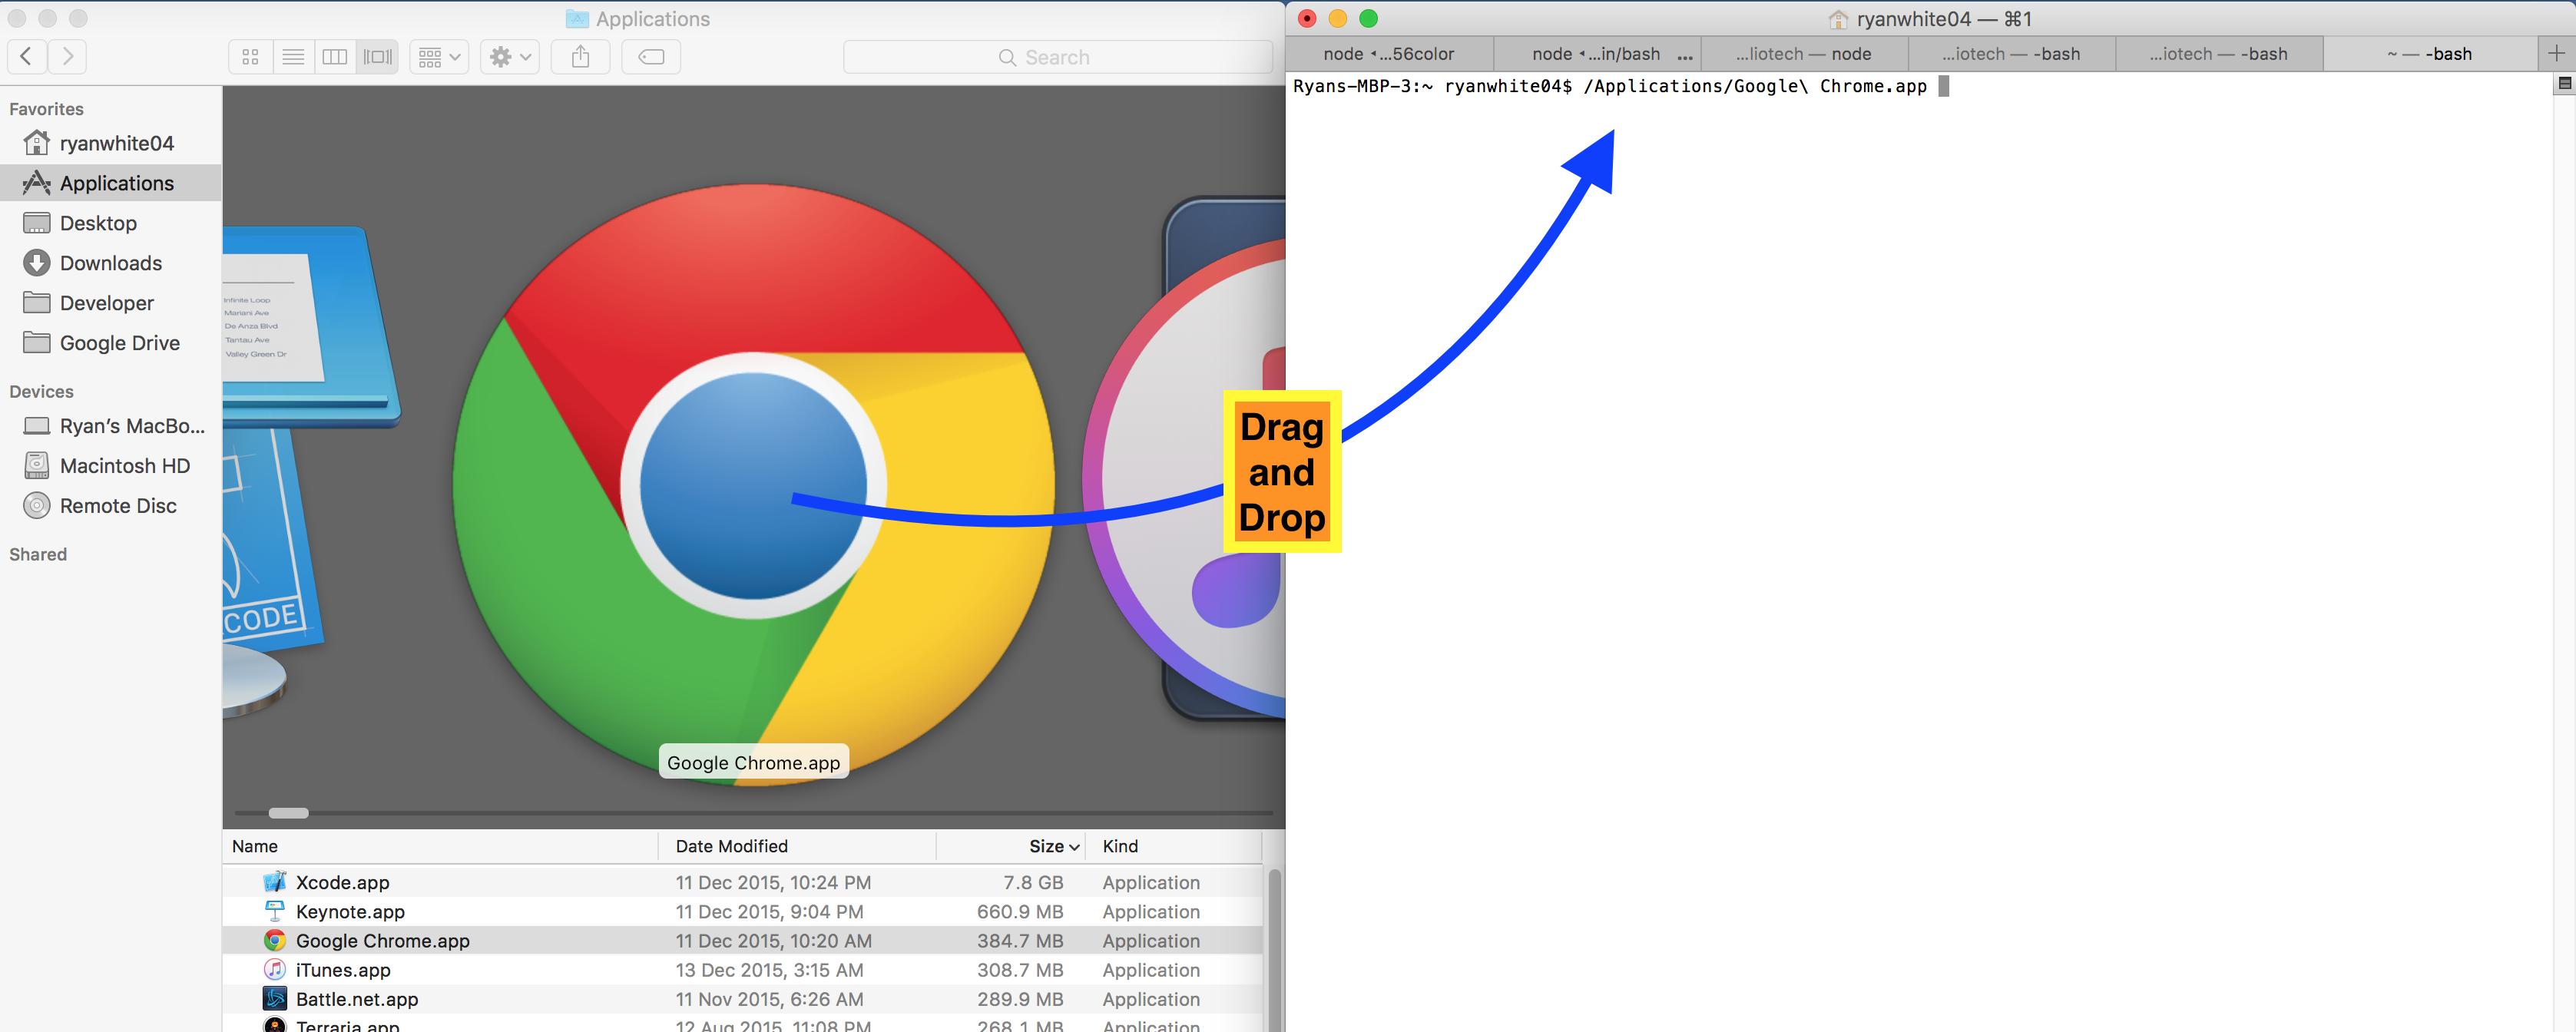Screen dimensions: 2576x1032
Task: Go forward with the Finder forward arrow
Action: [x=67, y=56]
